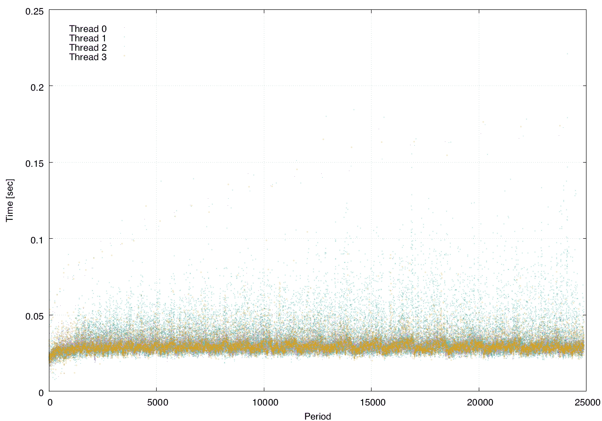Click the Period x-axis title

pyautogui.click(x=318, y=416)
